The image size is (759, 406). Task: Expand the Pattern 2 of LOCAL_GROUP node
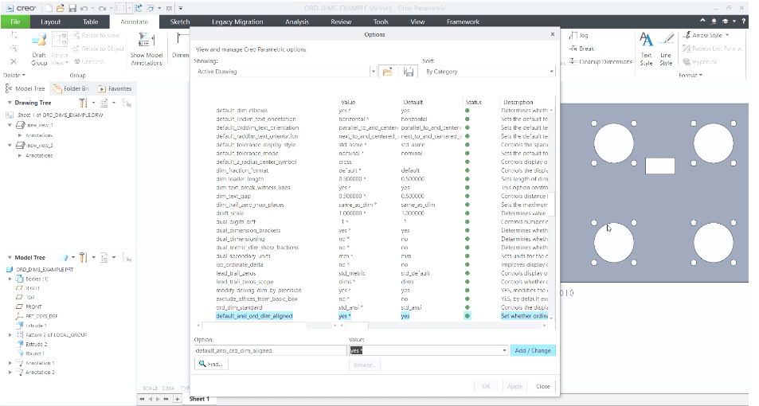point(10,334)
